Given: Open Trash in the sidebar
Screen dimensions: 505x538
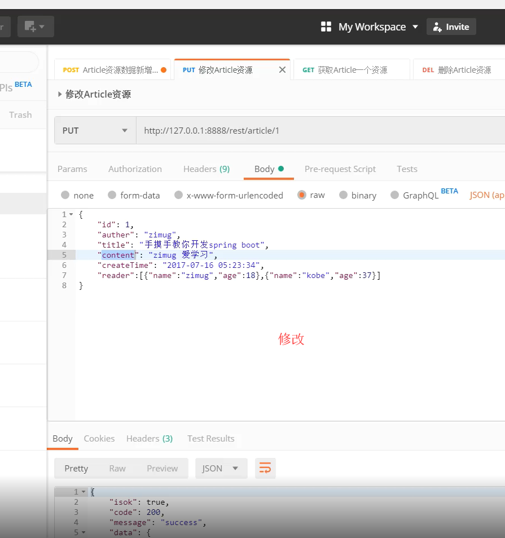Looking at the screenshot, I should click(x=21, y=115).
